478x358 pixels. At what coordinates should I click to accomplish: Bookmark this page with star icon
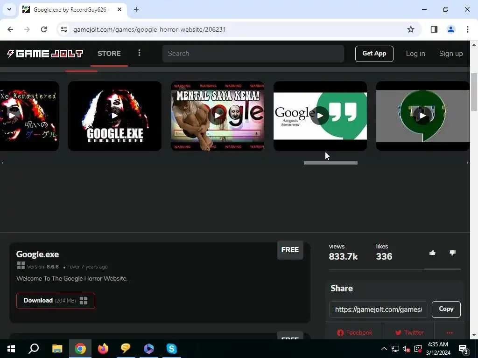tap(411, 29)
